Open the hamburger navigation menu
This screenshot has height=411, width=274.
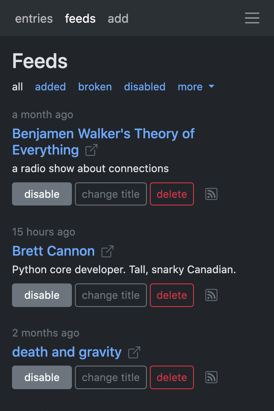(x=252, y=18)
